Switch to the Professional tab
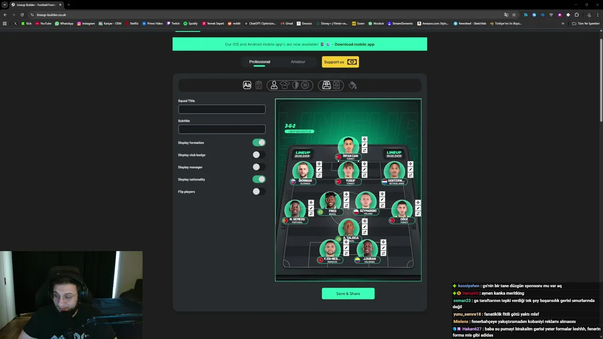The width and height of the screenshot is (603, 339). coord(260,62)
